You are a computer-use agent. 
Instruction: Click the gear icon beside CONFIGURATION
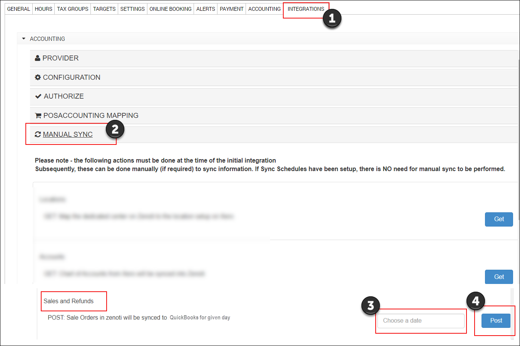[38, 77]
